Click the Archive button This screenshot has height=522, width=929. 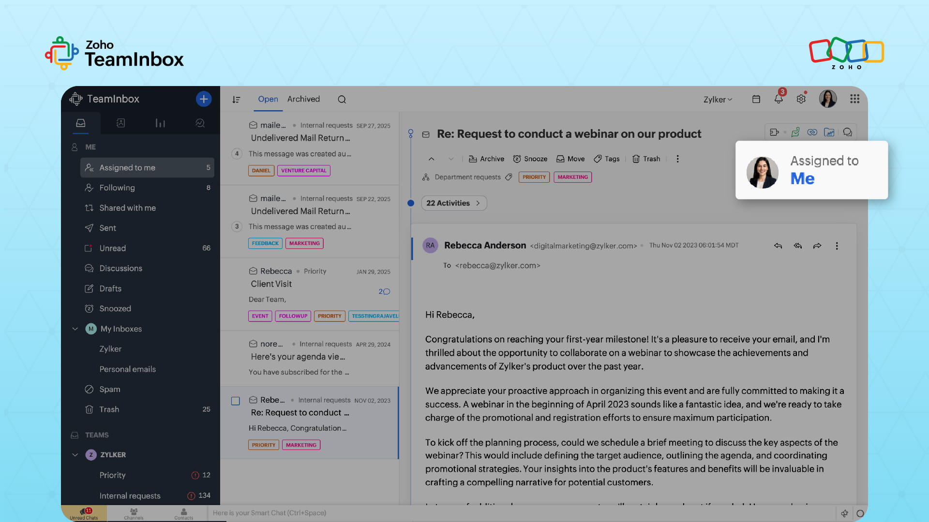tap(486, 159)
